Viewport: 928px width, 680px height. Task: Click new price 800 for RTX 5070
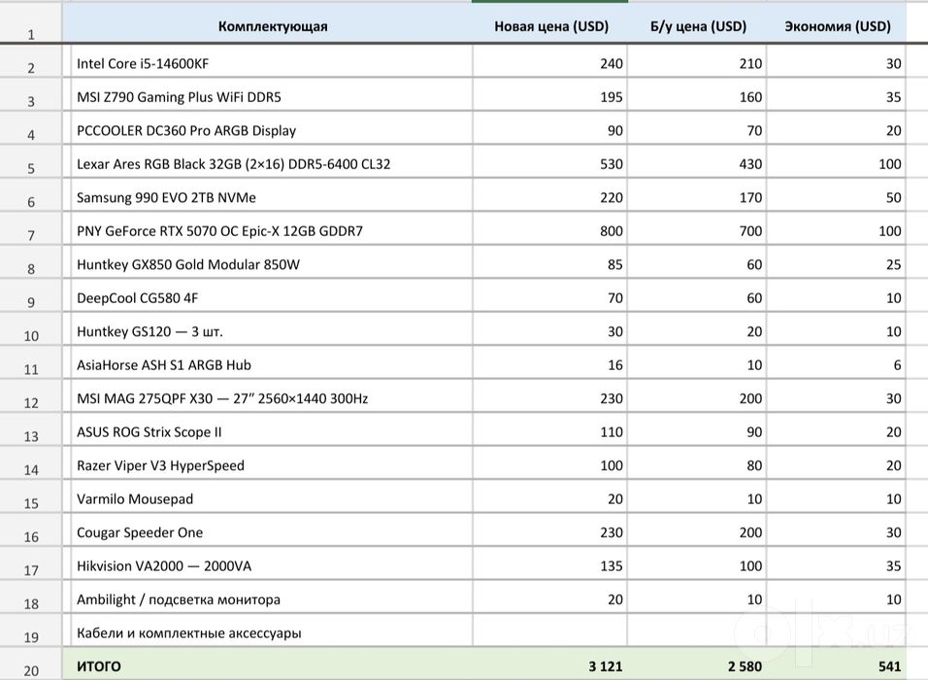[550, 230]
